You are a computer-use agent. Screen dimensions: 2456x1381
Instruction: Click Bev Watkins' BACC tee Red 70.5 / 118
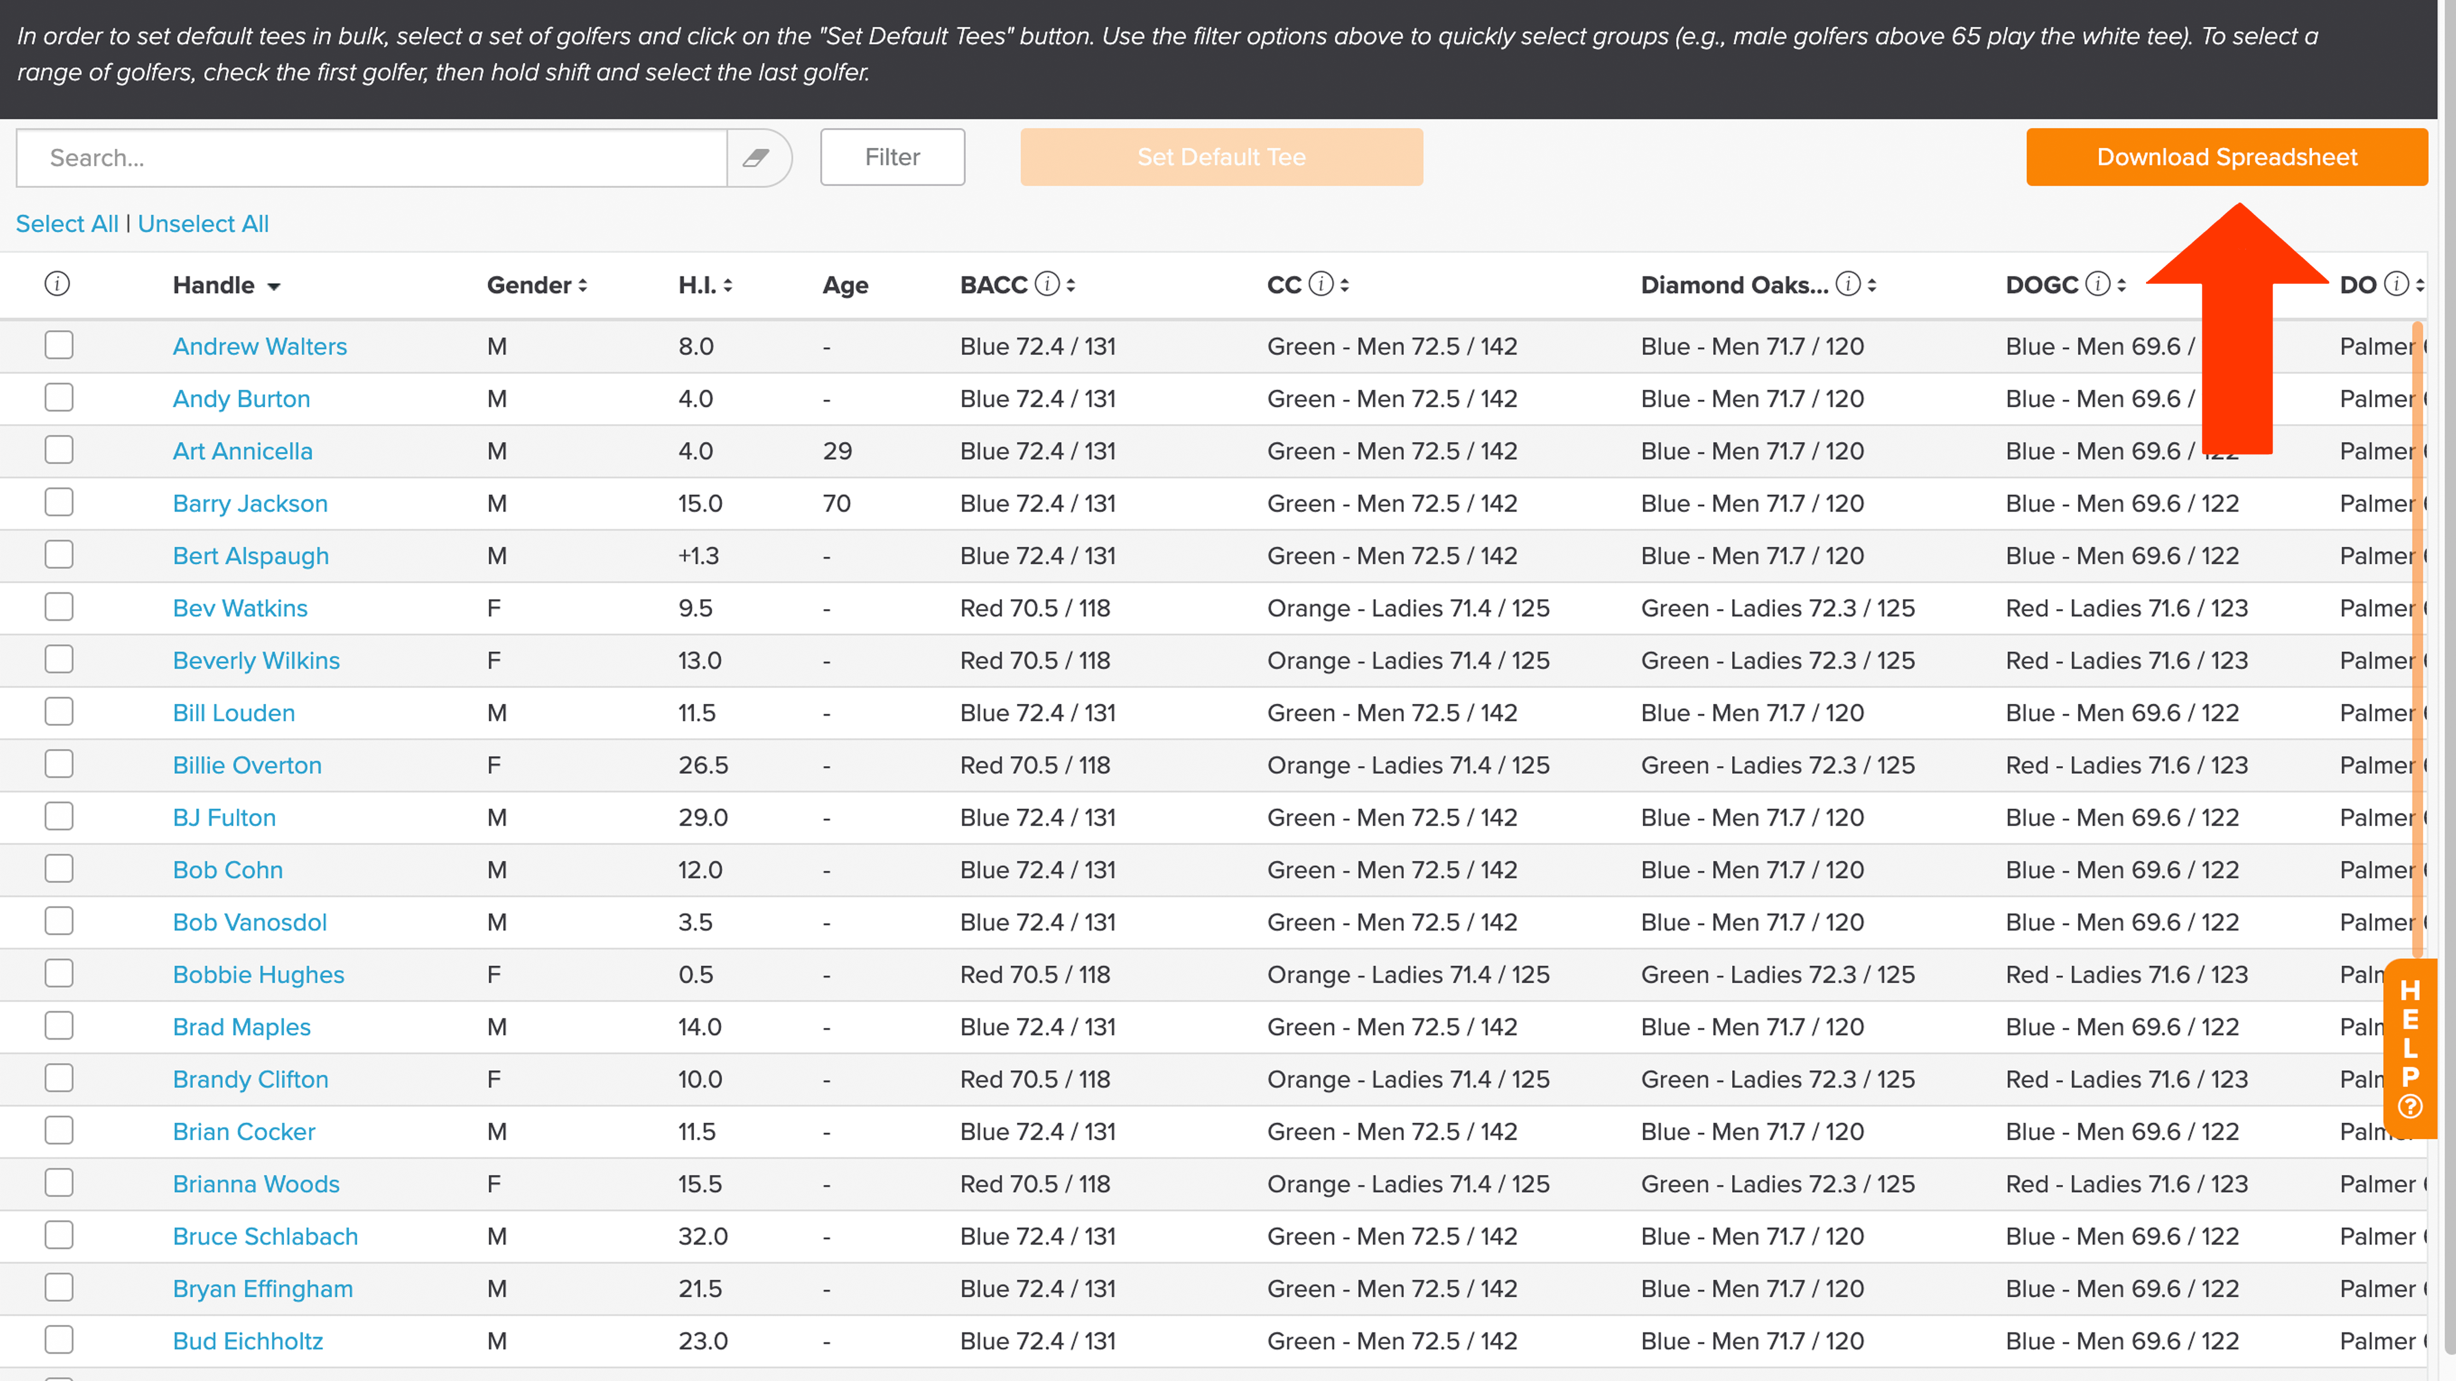tap(1035, 608)
